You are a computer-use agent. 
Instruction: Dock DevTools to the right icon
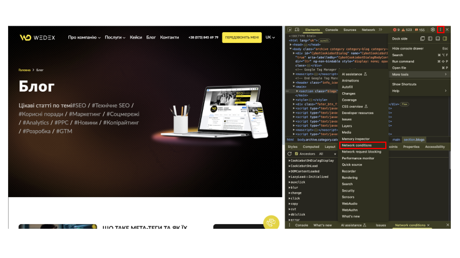tap(445, 38)
